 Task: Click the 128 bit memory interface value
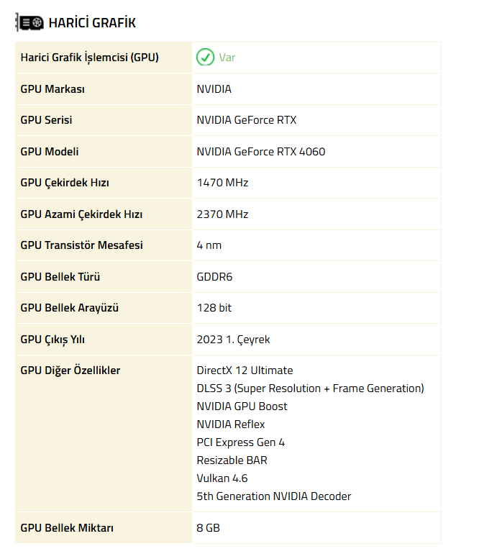[214, 308]
